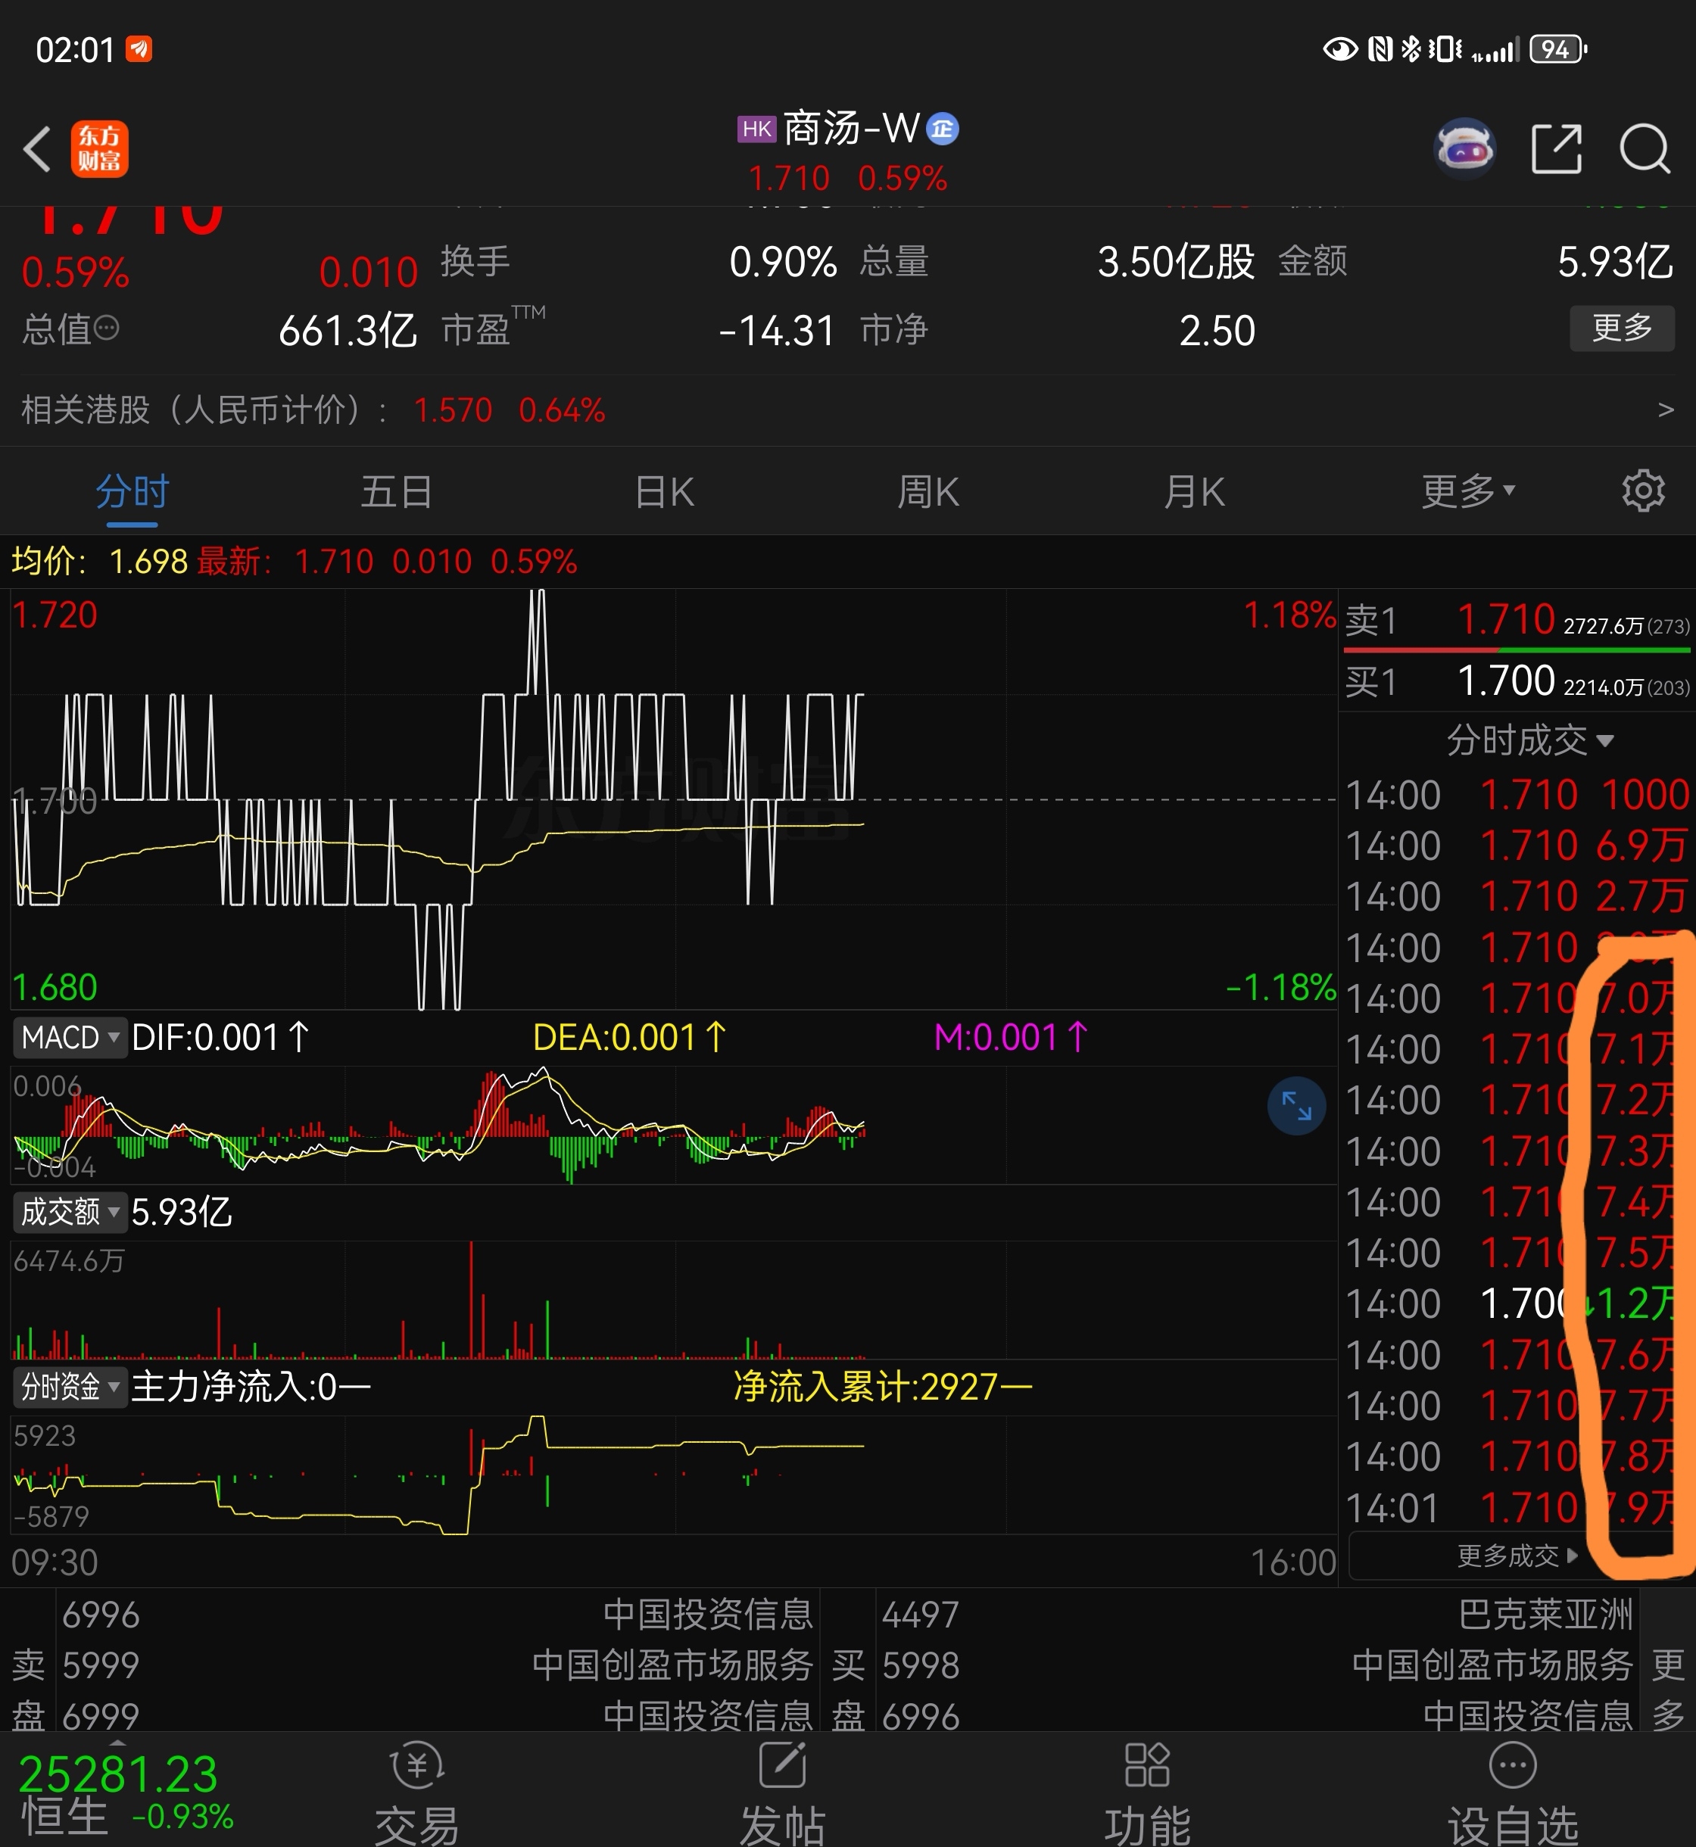Tap the HK market tag
Viewport: 1696px width, 1847px height.
tap(756, 129)
